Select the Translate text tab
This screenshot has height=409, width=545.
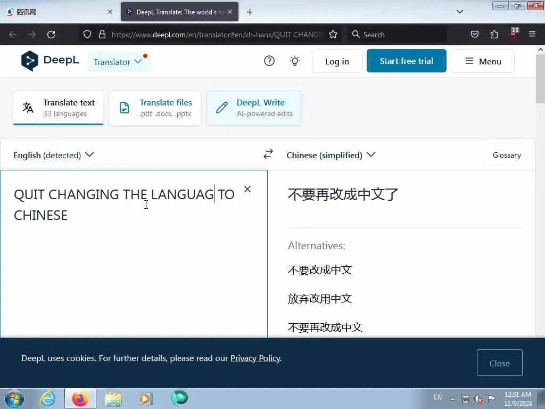(59, 108)
